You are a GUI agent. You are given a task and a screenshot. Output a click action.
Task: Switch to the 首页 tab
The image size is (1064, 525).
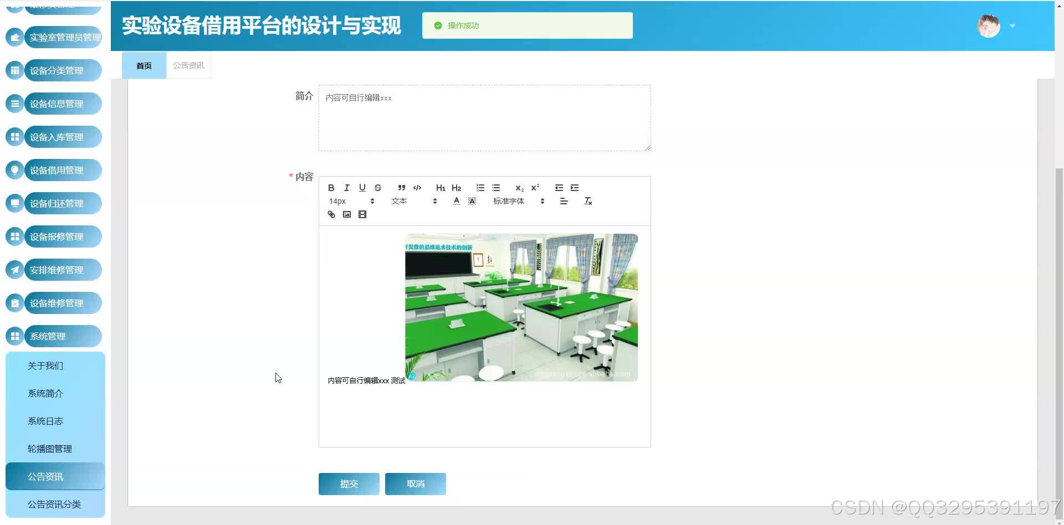(144, 65)
